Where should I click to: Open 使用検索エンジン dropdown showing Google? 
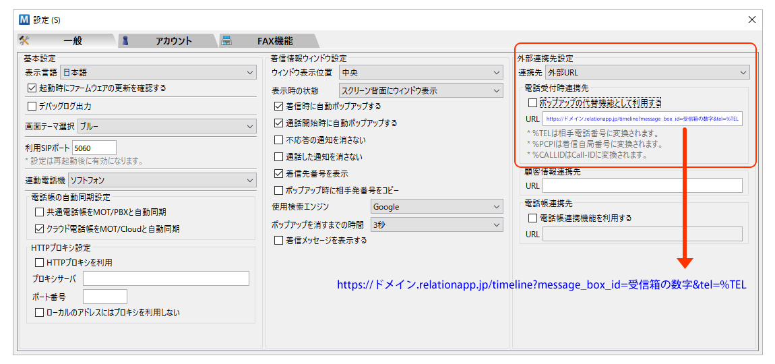point(437,207)
